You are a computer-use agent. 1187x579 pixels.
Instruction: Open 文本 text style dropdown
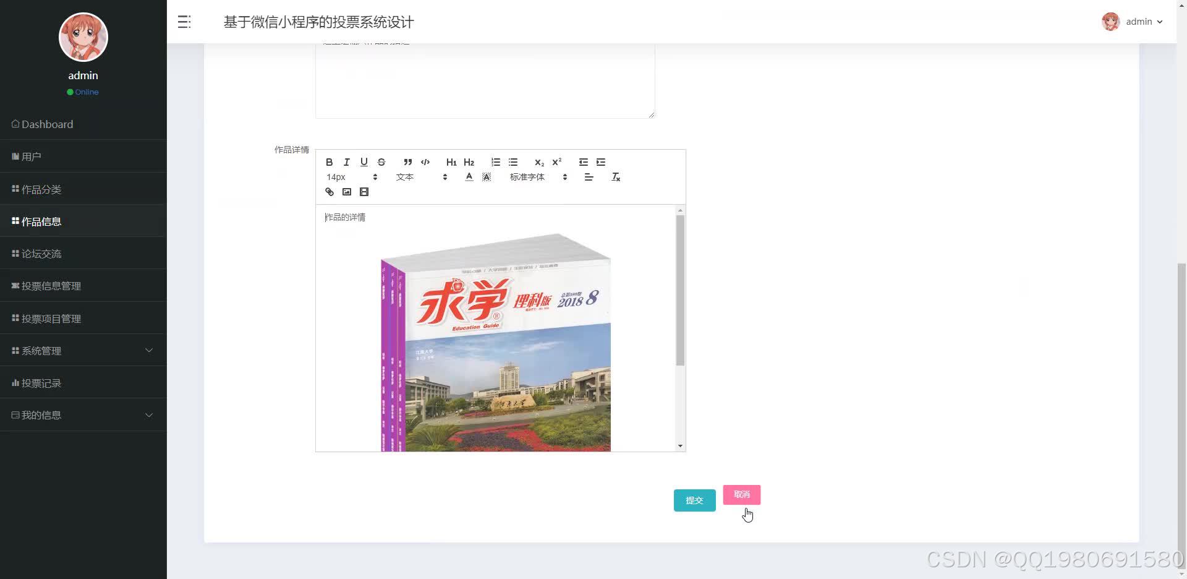point(422,177)
